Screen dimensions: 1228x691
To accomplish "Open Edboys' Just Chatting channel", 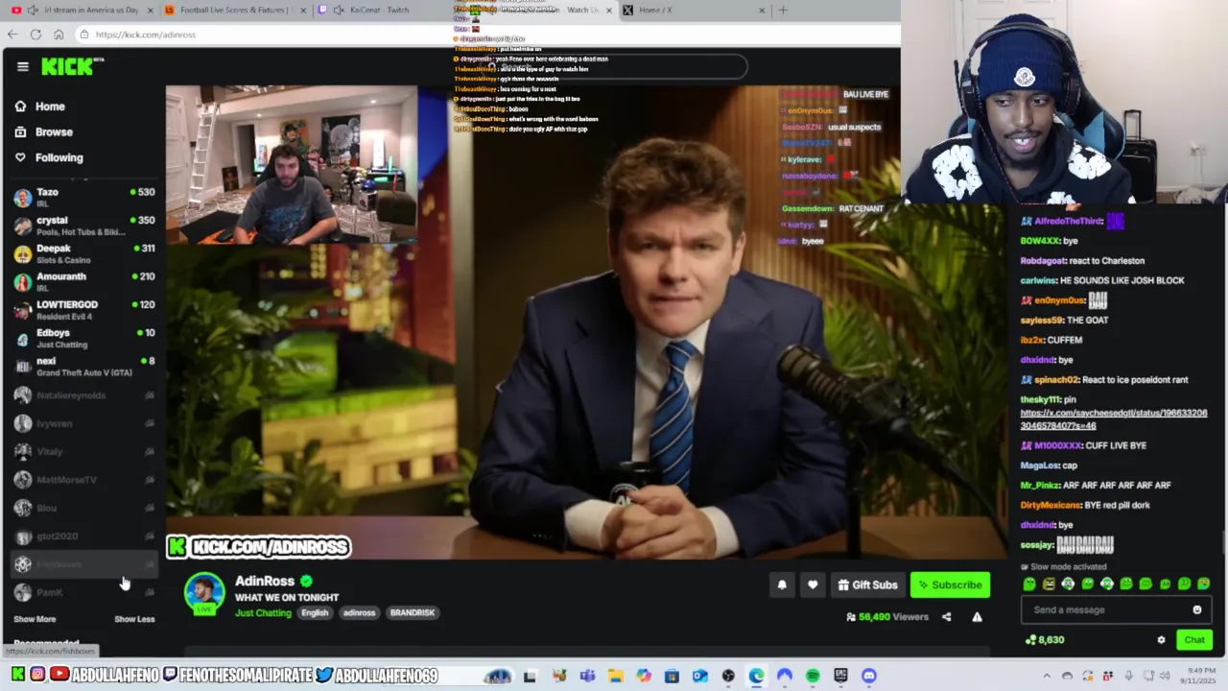I will (x=84, y=338).
